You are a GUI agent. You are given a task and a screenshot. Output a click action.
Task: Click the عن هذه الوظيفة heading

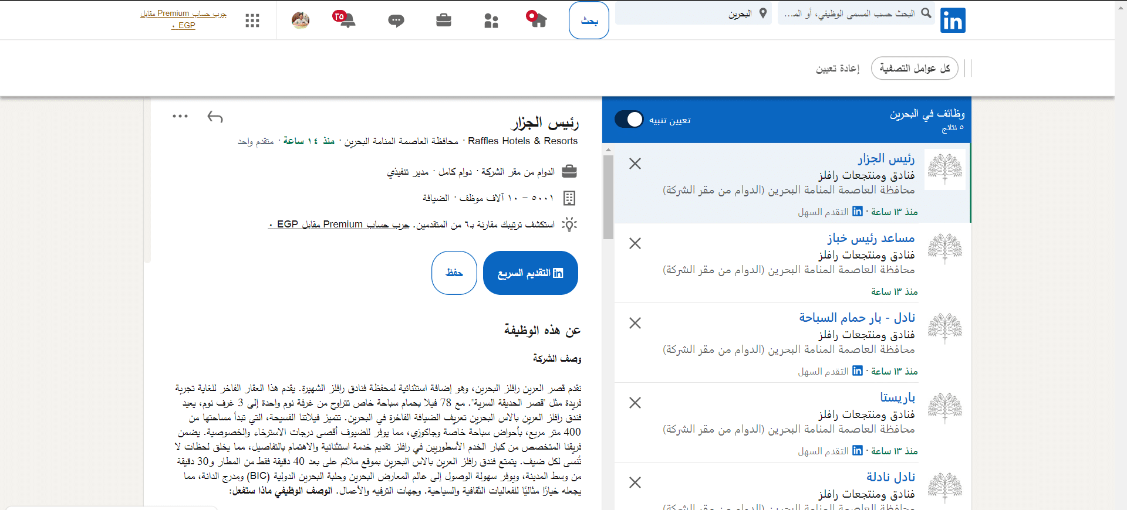click(542, 331)
